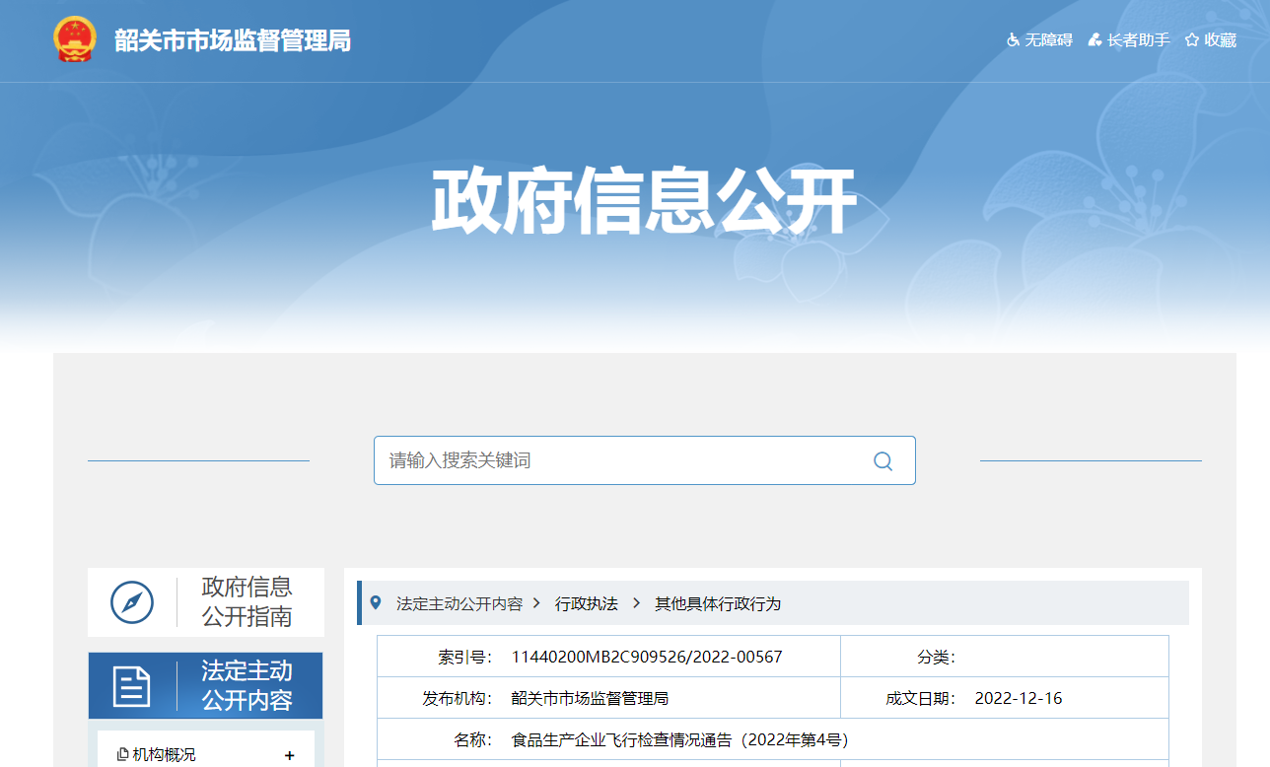Open 机构概况 sidebar item
Image resolution: width=1270 pixels, height=767 pixels.
tap(164, 754)
